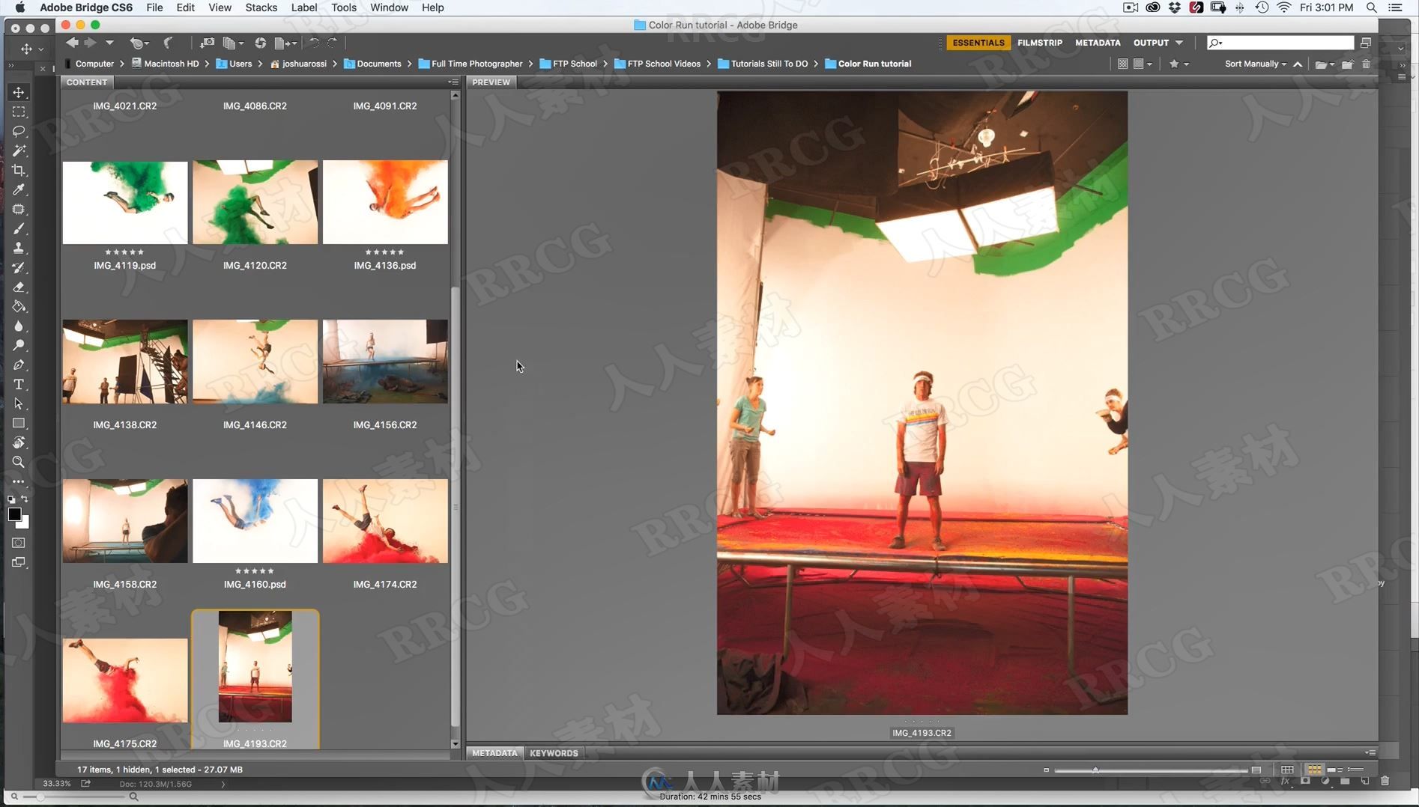This screenshot has width=1419, height=807.
Task: Open the parent or favorites dropdown arrow
Action: [109, 43]
